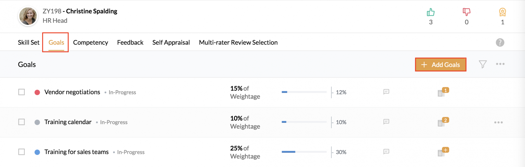Click the Add Goals button

(x=440, y=65)
